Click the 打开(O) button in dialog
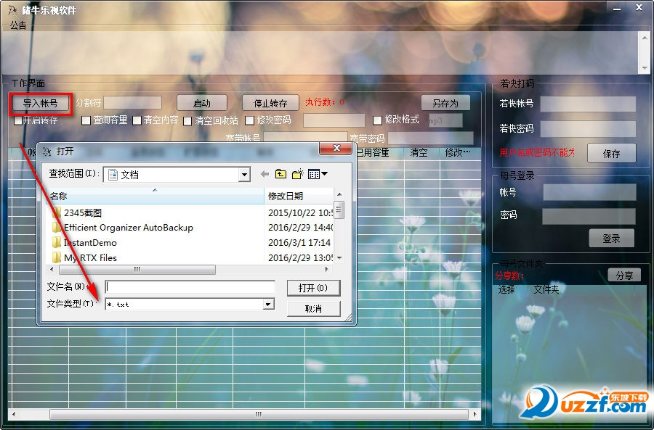 pos(314,288)
